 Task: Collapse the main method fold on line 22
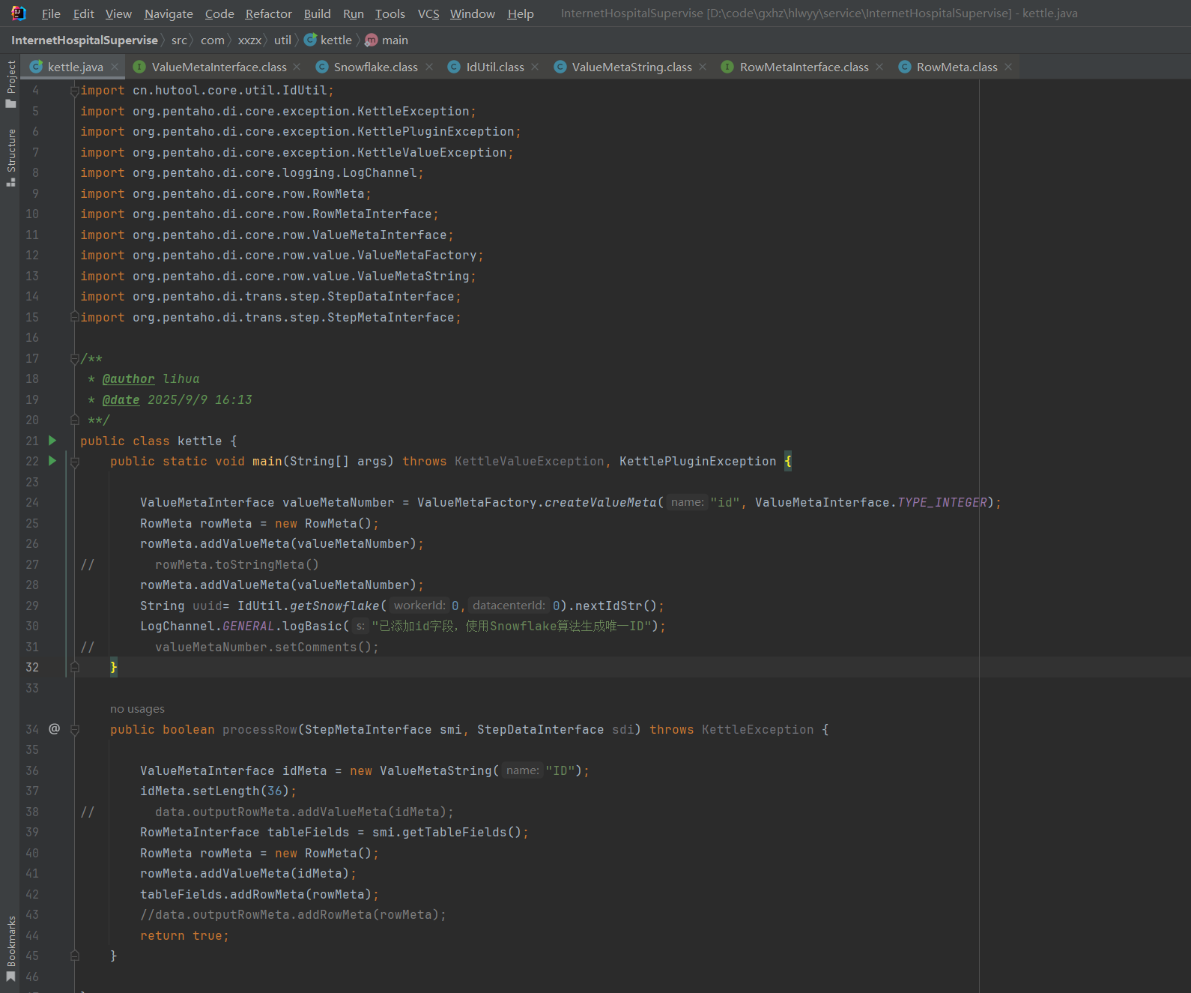(74, 462)
